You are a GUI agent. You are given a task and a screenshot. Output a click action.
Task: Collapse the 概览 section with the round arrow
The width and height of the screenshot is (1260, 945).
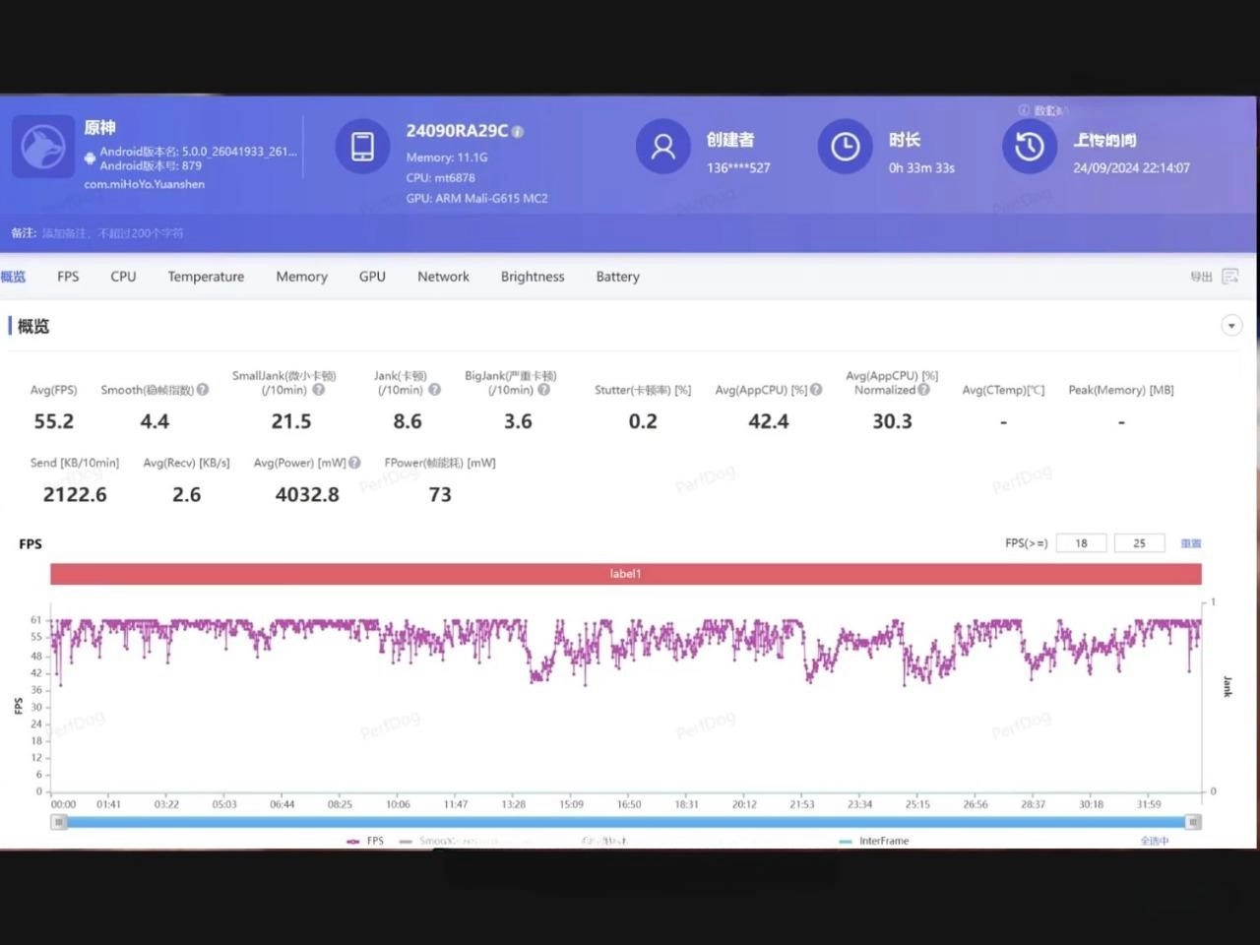coord(1231,326)
